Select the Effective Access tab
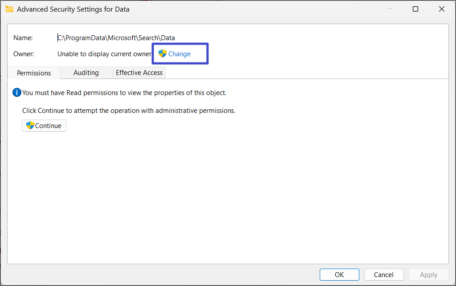 [x=139, y=72]
